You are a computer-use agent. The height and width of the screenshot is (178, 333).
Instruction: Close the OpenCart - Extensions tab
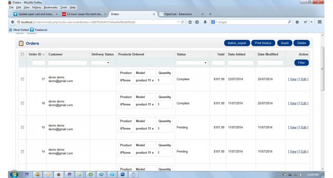pos(203,14)
